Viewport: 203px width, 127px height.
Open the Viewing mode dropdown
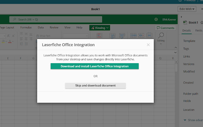[100, 28]
